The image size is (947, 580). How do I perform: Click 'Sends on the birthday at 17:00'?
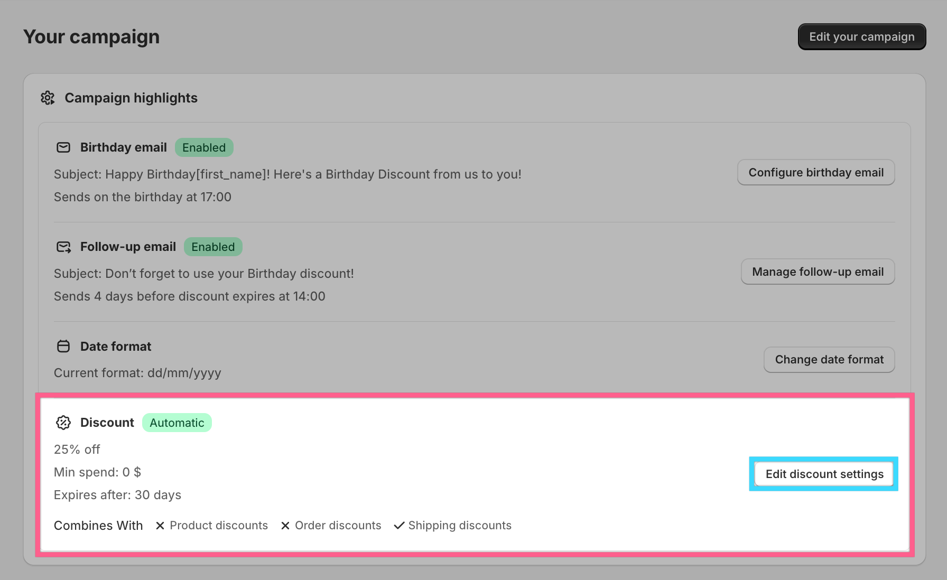[x=143, y=197]
